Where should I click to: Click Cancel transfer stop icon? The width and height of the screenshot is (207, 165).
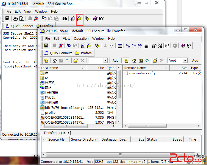click(x=175, y=46)
